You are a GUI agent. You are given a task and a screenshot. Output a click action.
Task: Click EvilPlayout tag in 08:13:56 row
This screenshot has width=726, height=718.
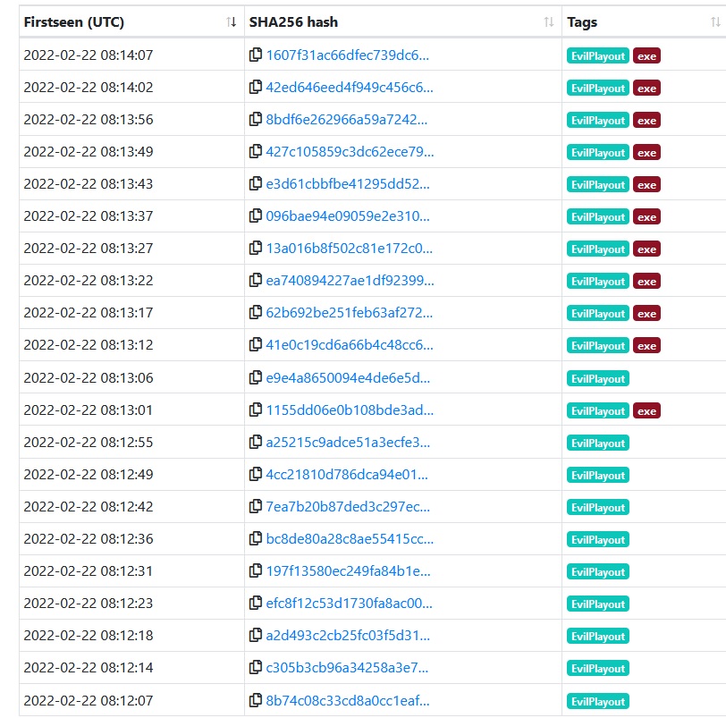point(598,121)
